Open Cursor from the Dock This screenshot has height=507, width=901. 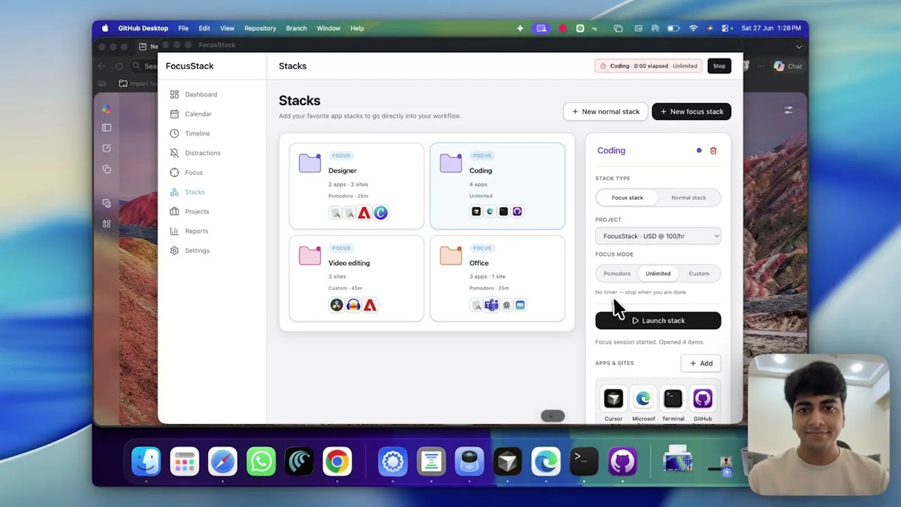pos(507,461)
